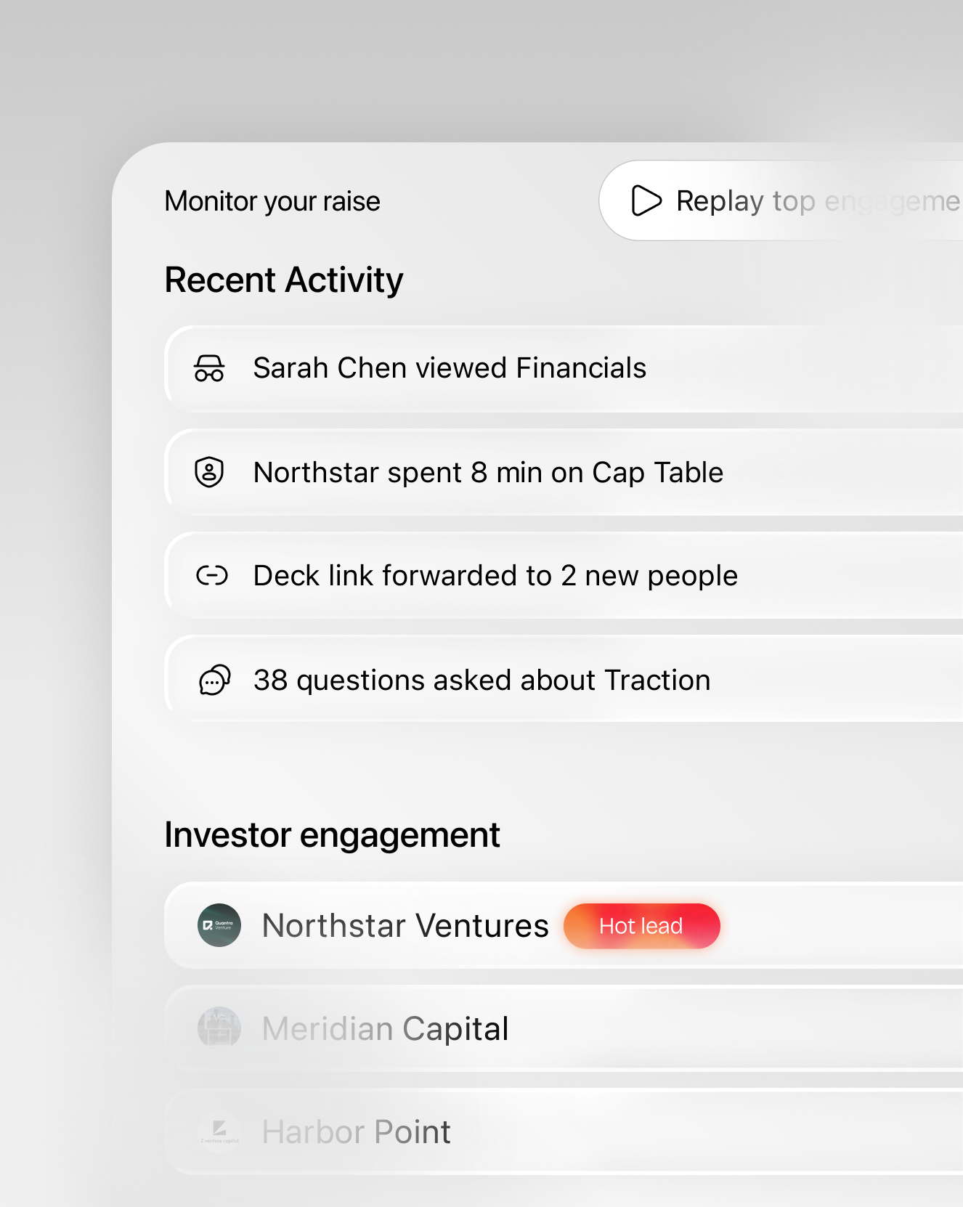Click the link chain icon beside Deck link
The height and width of the screenshot is (1207, 963).
[x=212, y=576]
